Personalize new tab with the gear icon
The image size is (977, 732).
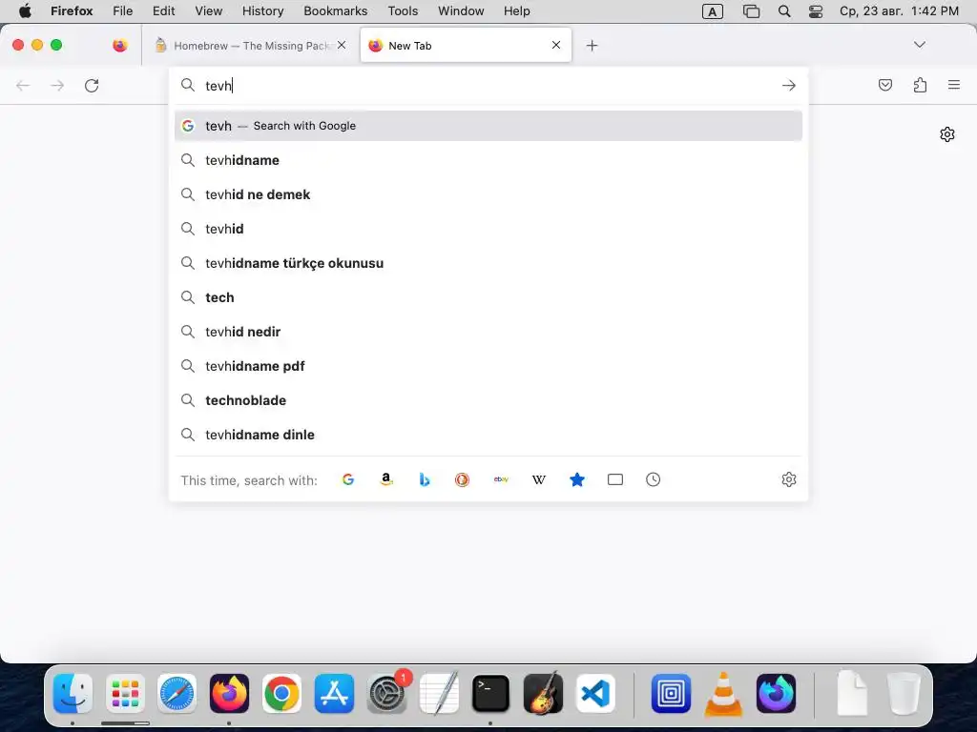pyautogui.click(x=947, y=134)
